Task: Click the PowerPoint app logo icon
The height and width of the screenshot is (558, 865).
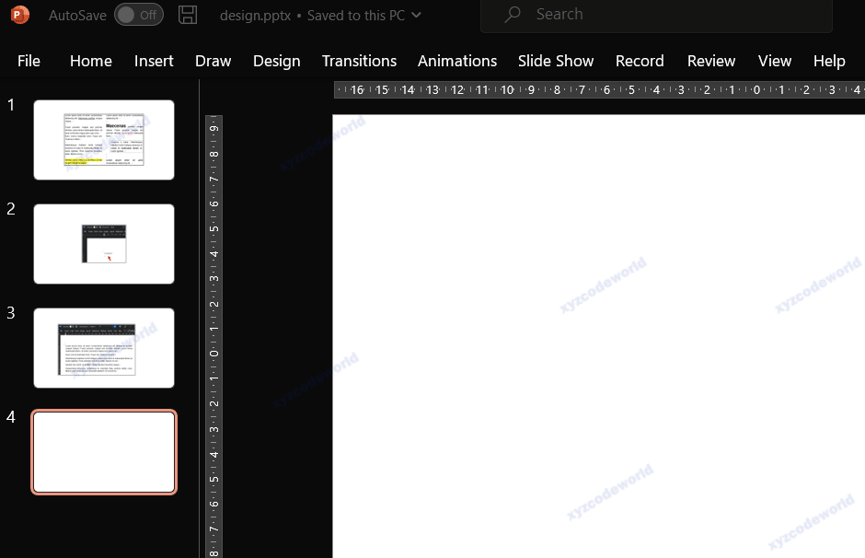Action: [x=20, y=15]
